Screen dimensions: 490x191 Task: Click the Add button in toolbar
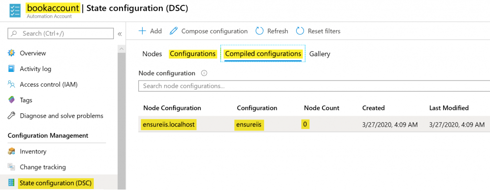[150, 31]
